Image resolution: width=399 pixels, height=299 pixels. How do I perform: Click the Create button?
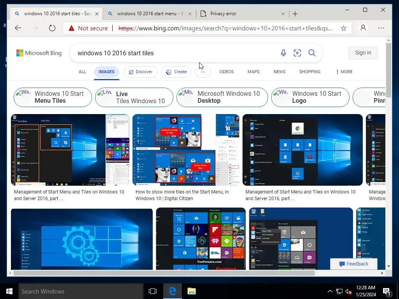tap(176, 72)
